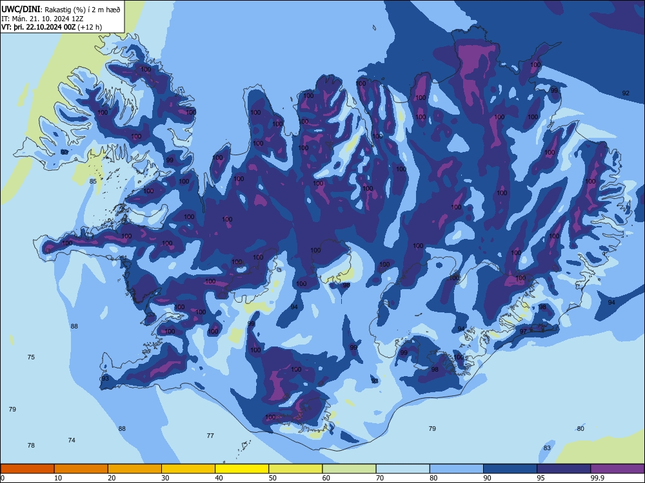Click the orange 10–20 legend swatch

click(81, 469)
